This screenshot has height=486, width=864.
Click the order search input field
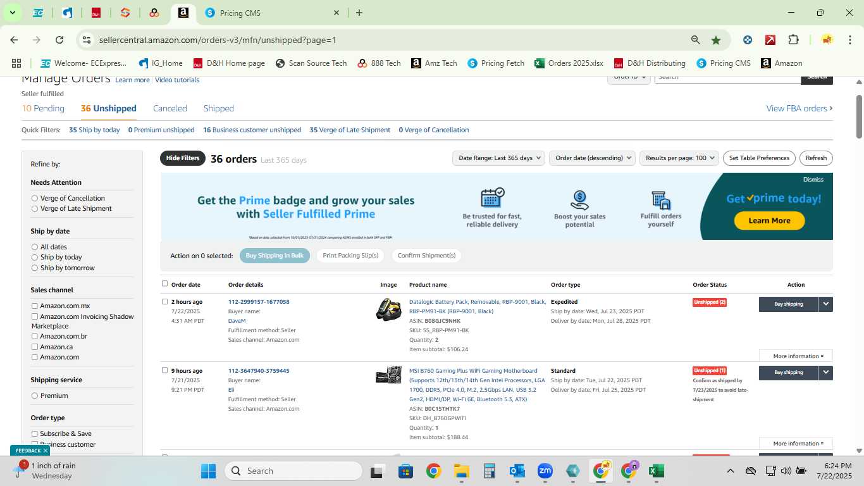tap(727, 77)
